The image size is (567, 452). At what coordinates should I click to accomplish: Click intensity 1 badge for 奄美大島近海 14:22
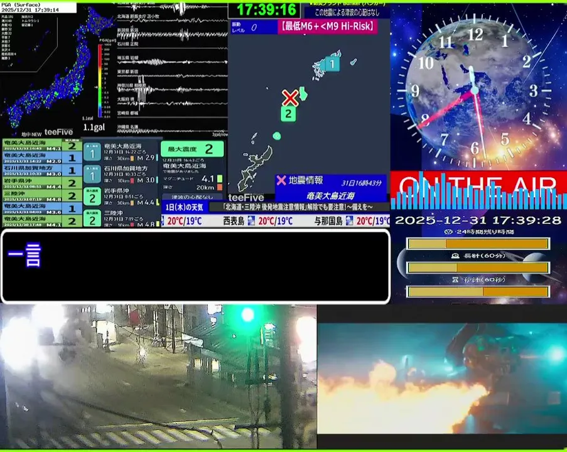click(92, 152)
